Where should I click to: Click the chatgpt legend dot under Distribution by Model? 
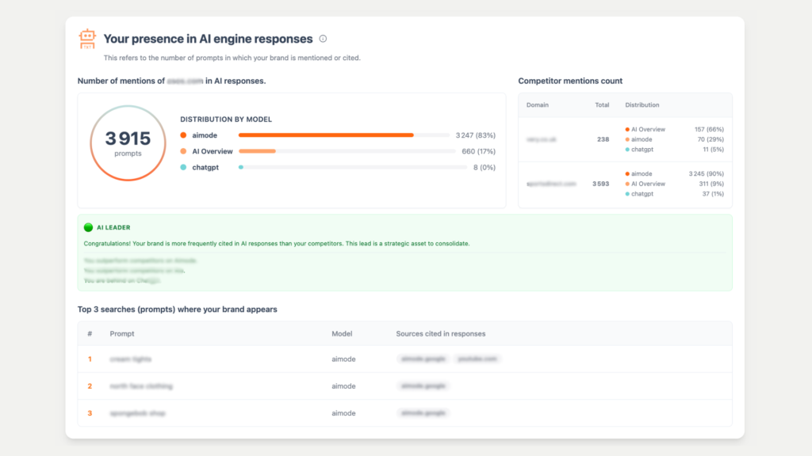(183, 167)
